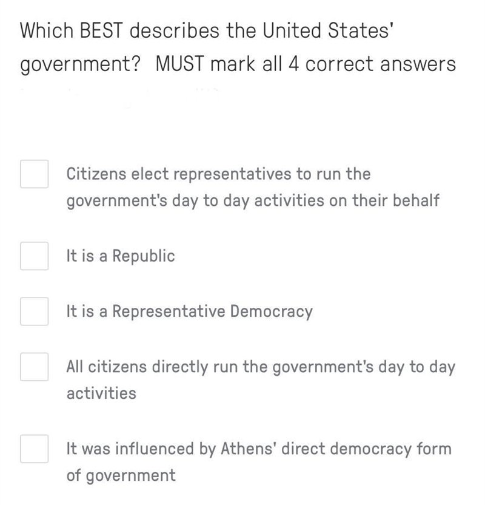
Task: Click the word "Democracy" in the third option
Action: point(272,311)
